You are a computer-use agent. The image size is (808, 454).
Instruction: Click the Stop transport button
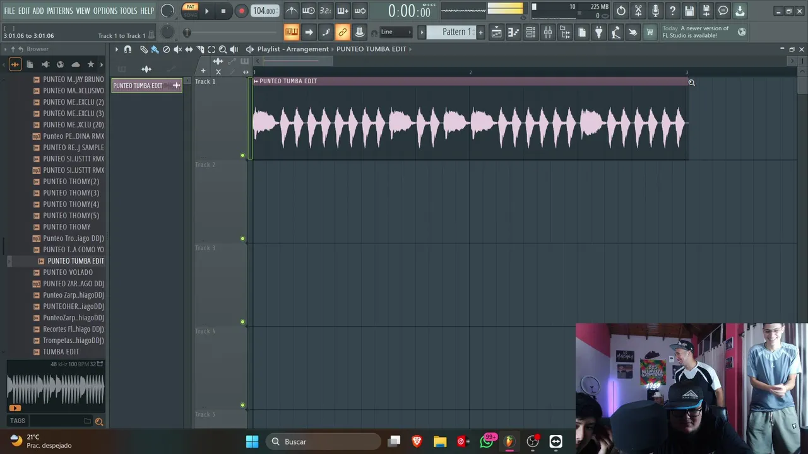(223, 11)
